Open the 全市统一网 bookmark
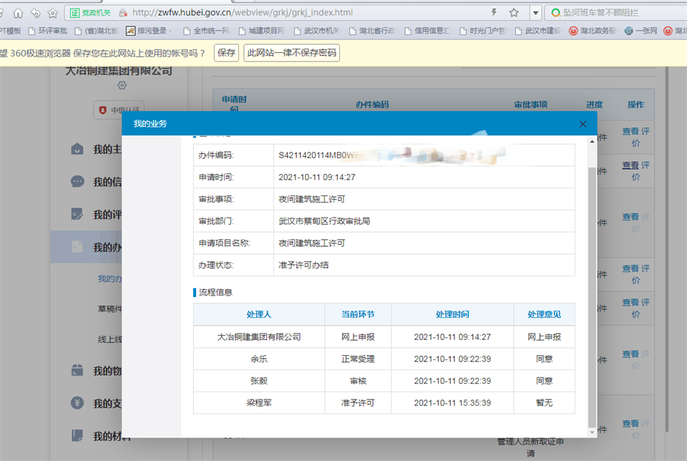687x461 pixels. click(x=206, y=31)
